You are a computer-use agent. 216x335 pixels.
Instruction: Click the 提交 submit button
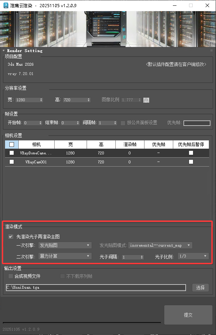point(188,315)
